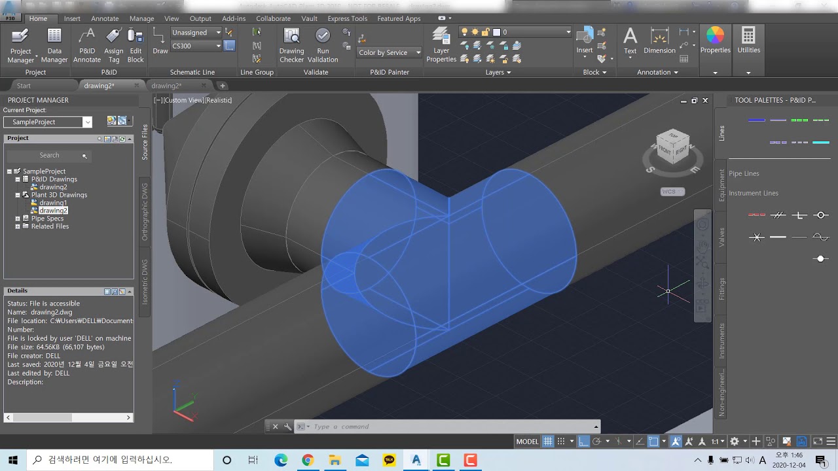Open the layer 0 dropdown list
838x471 pixels.
coord(532,32)
